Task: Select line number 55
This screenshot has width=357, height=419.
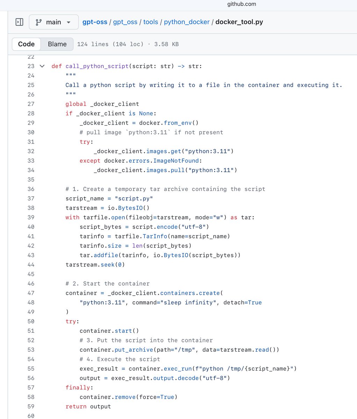Action: (31, 368)
